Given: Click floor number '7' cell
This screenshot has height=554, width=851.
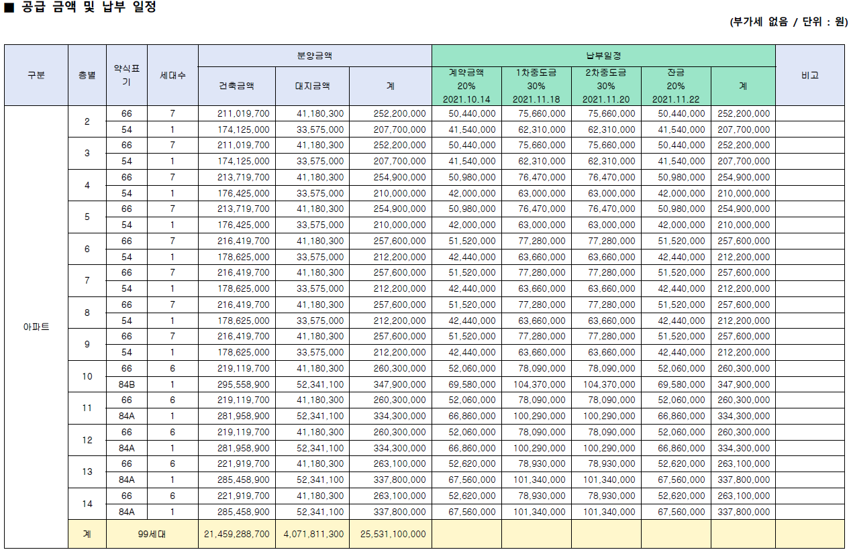Looking at the screenshot, I should coord(87,280).
